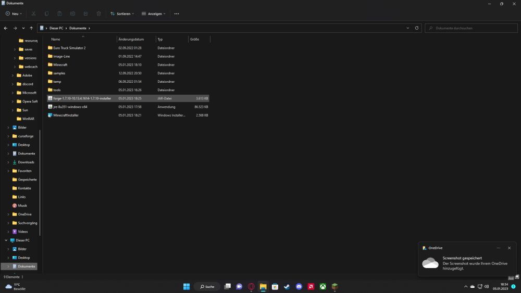Select the forge-1.7.10 installer JAR file
The image size is (521, 293).
pyautogui.click(x=128, y=98)
